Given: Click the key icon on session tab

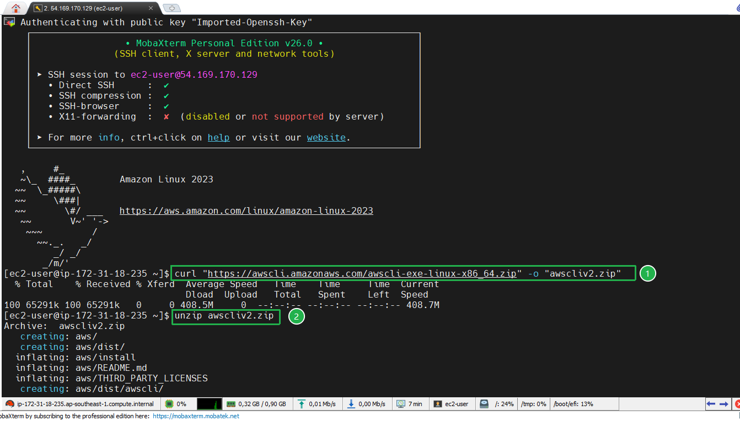Looking at the screenshot, I should pos(37,8).
